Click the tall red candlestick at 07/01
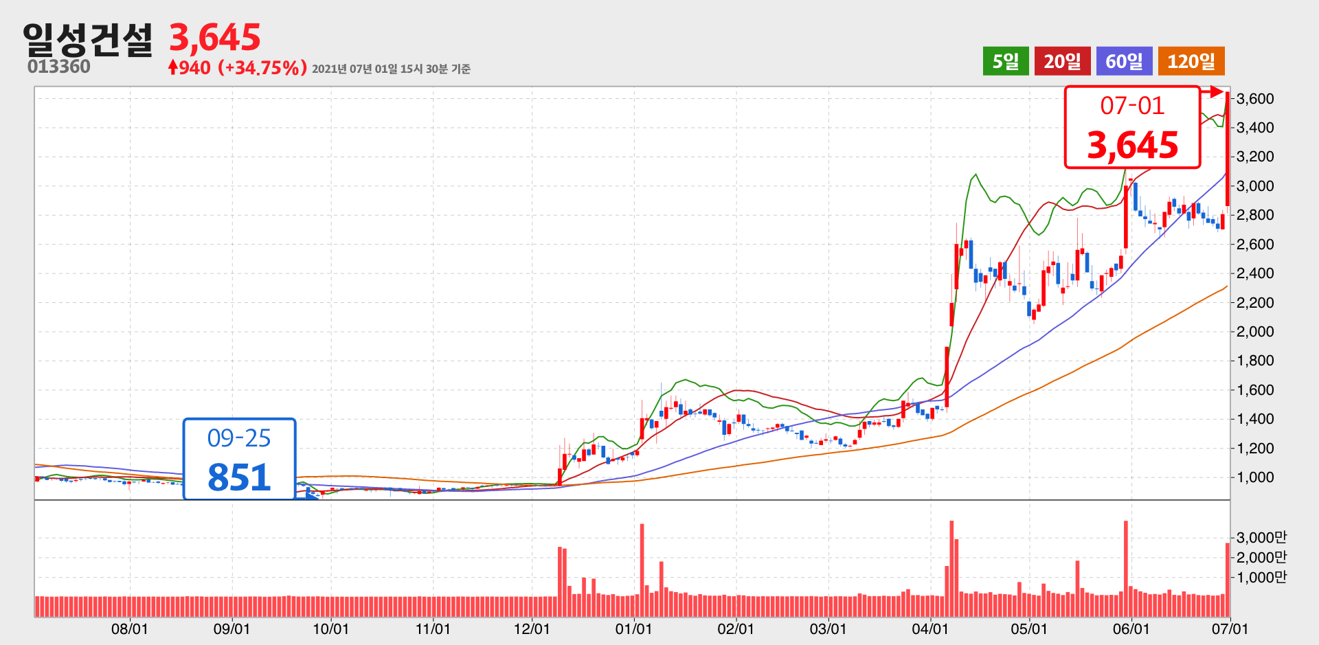The width and height of the screenshot is (1319, 645). 1228,148
